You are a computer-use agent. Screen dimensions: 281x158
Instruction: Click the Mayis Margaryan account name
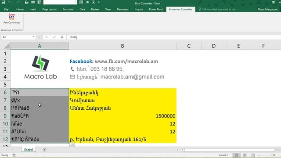pyautogui.click(x=267, y=9)
